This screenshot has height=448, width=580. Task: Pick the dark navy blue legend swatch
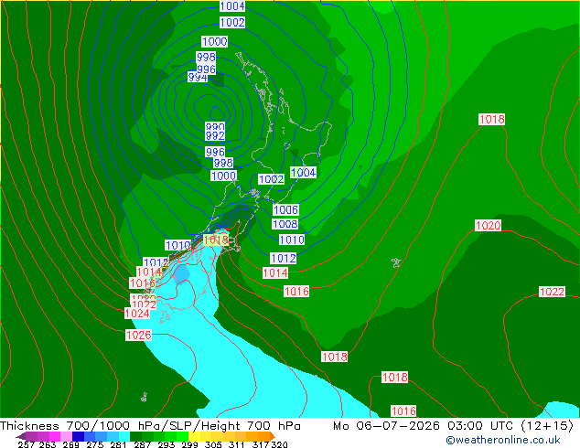tap(78, 436)
